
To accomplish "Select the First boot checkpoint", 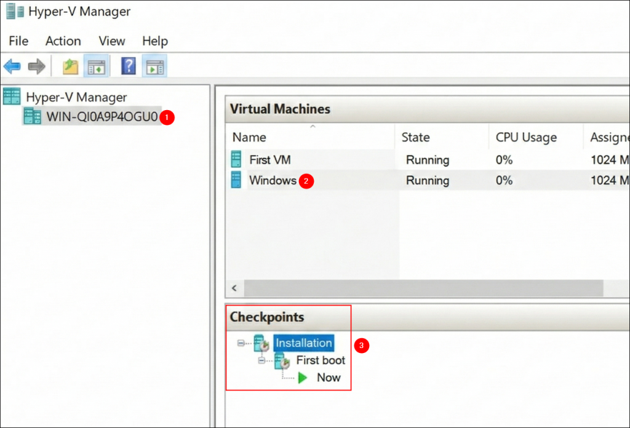I will coord(321,360).
